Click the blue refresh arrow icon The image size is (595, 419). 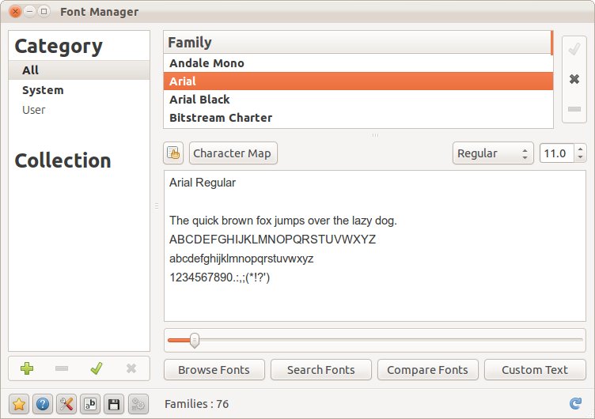[x=576, y=403]
